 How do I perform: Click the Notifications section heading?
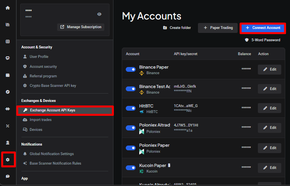(32, 144)
